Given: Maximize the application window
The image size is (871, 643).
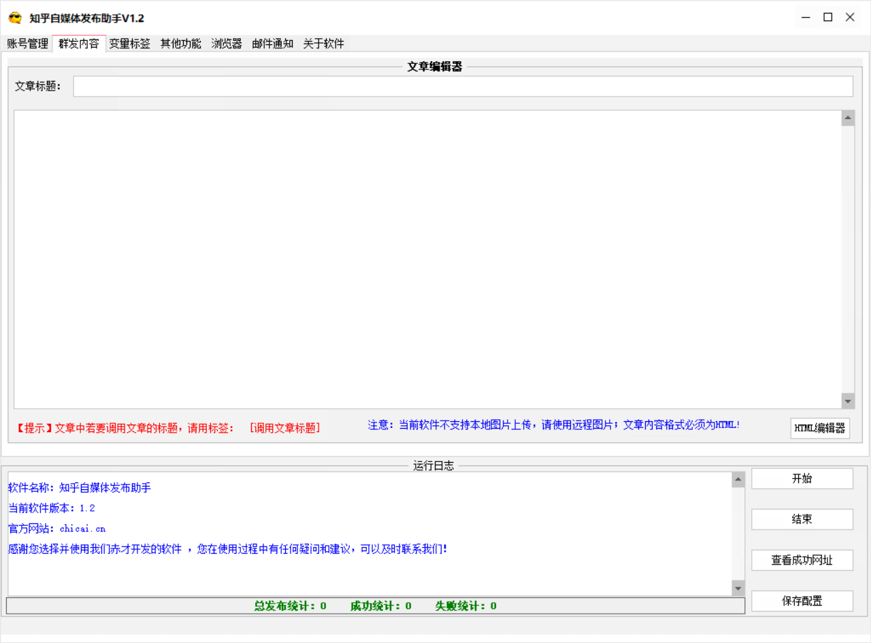Looking at the screenshot, I should click(x=828, y=18).
